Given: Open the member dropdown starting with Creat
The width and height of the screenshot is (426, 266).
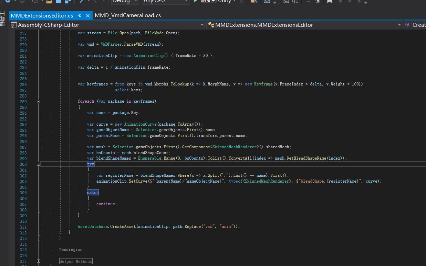Looking at the screenshot, I should point(415,25).
